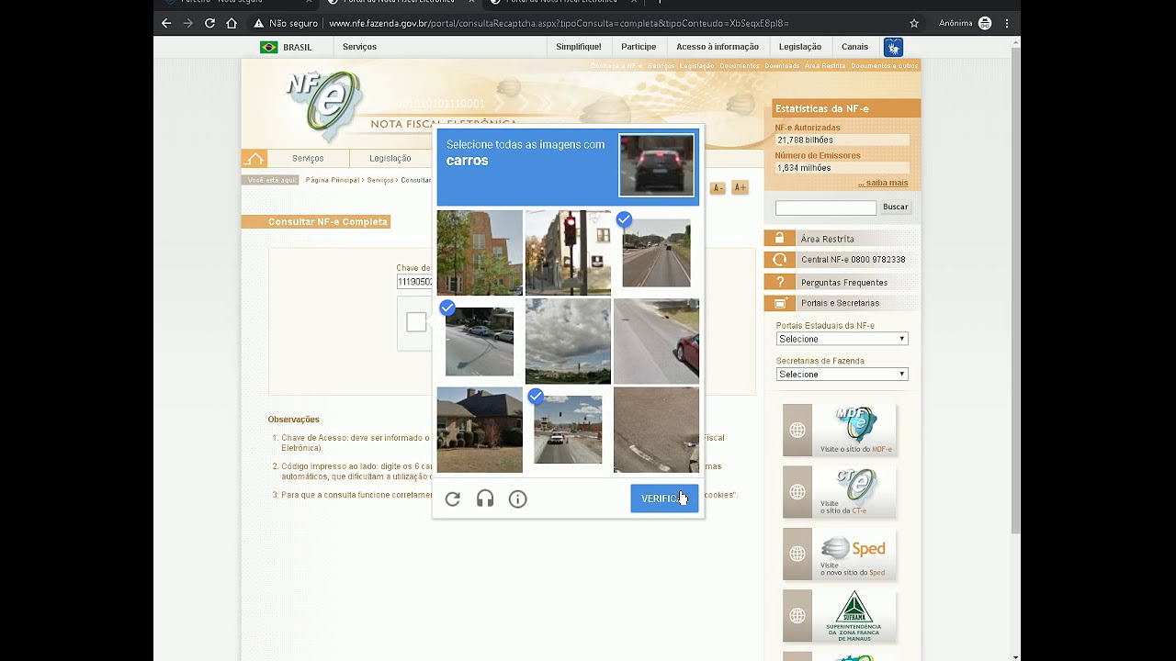The width and height of the screenshot is (1176, 661).
Task: Bookmark this page with the star
Action: point(914,23)
